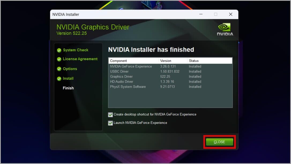Screen dimensions: 291x164
Task: Toggle Launch NVIDIA GeForce Experience checkbox
Action: pos(110,123)
